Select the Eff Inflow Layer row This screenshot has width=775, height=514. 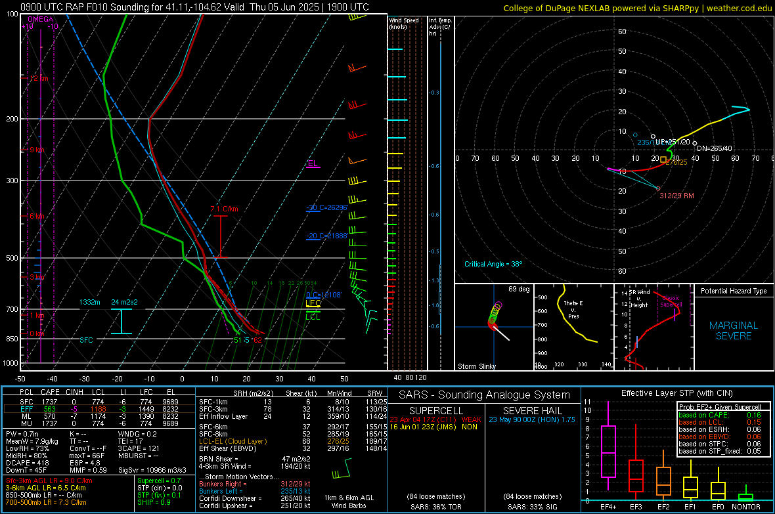294,416
